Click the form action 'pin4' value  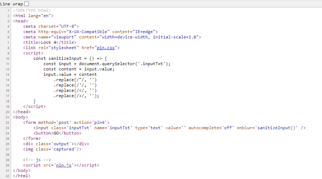102,122
